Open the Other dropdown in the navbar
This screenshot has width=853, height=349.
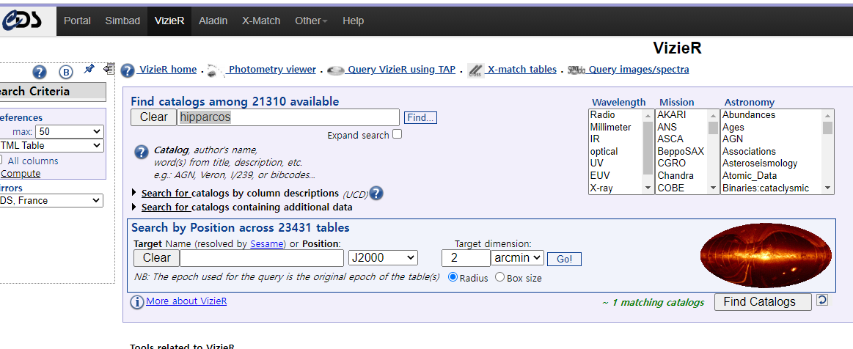(x=311, y=21)
